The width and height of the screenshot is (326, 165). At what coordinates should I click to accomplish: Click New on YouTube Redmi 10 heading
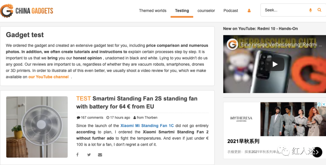pos(260,29)
